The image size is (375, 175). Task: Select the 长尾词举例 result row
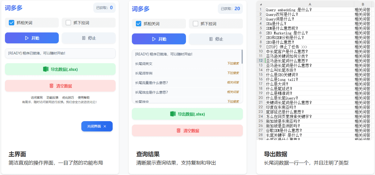point(187,73)
